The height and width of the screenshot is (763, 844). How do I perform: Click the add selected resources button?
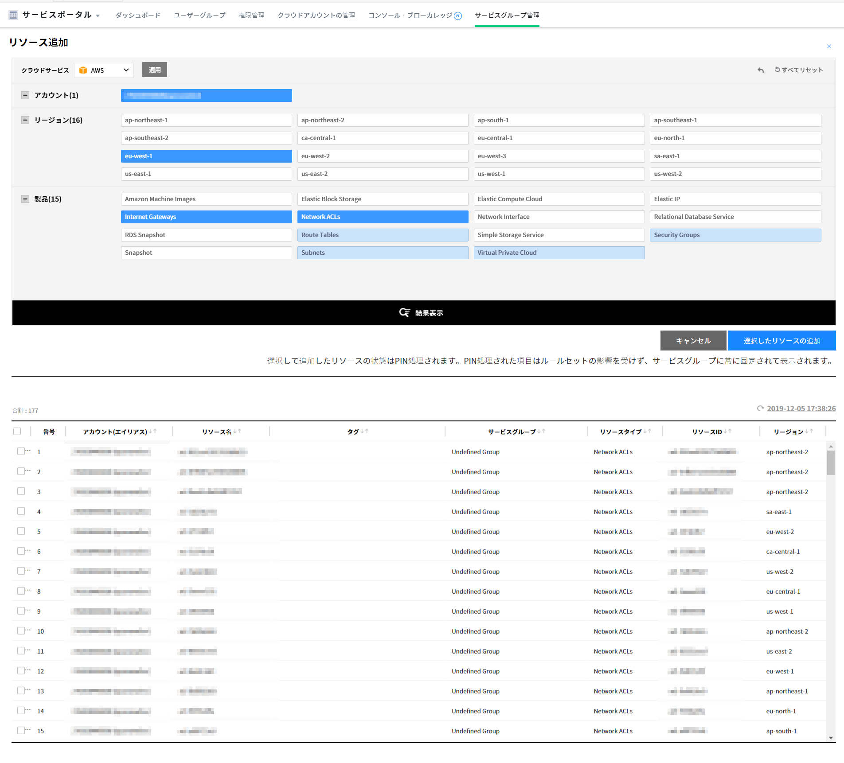click(781, 340)
